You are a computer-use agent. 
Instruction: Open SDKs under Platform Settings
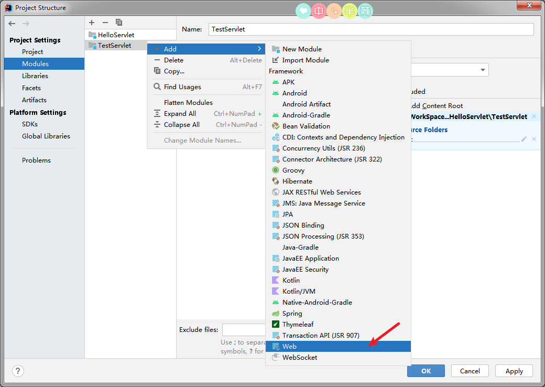coord(29,124)
